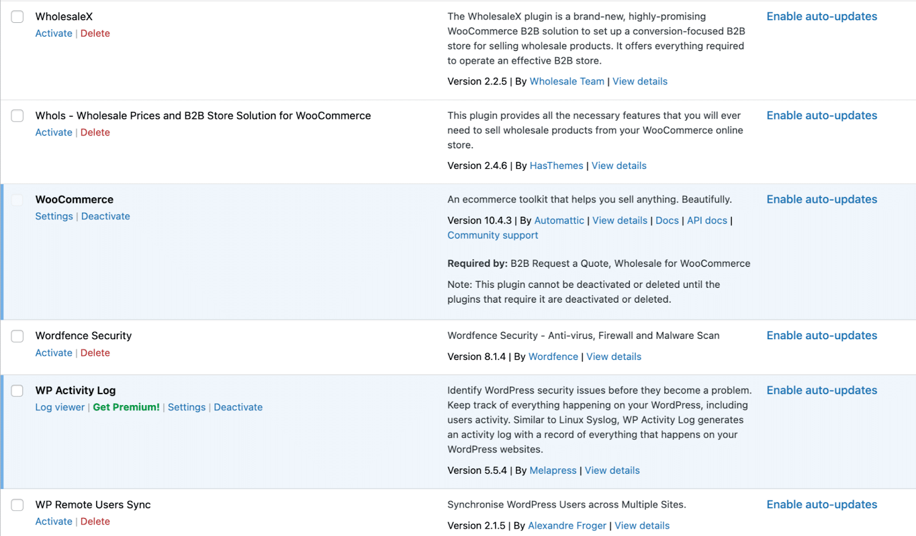The height and width of the screenshot is (536, 916).
Task: Open WP Activity Log Settings
Action: pos(187,407)
